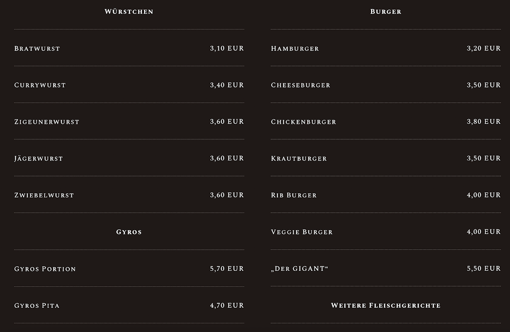Choose the Chickenburger entry

303,122
